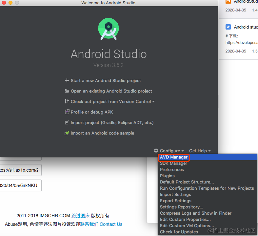Image resolution: width=258 pixels, height=236 pixels.
Task: Choose Preferences in the Configure menu
Action: point(207,170)
